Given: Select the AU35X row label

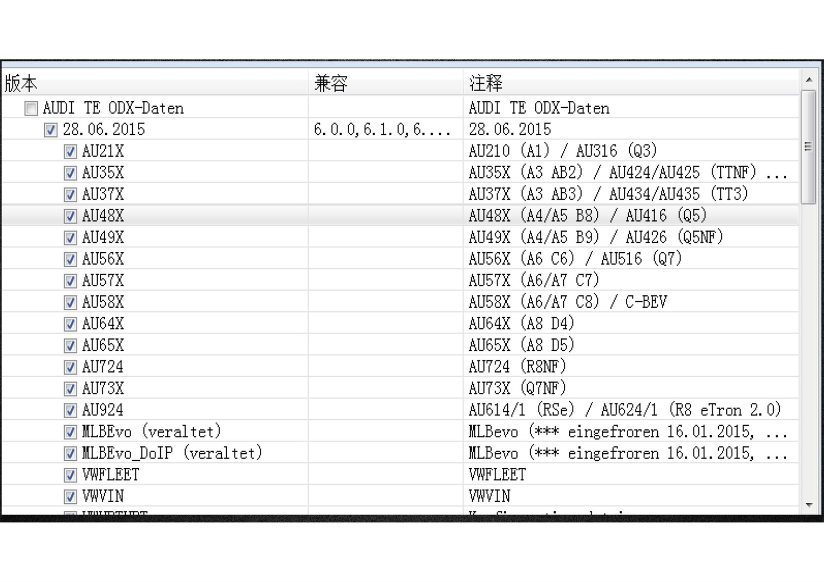Looking at the screenshot, I should [x=103, y=173].
